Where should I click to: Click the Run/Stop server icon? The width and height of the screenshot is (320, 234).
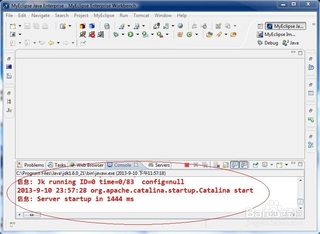click(x=166, y=26)
